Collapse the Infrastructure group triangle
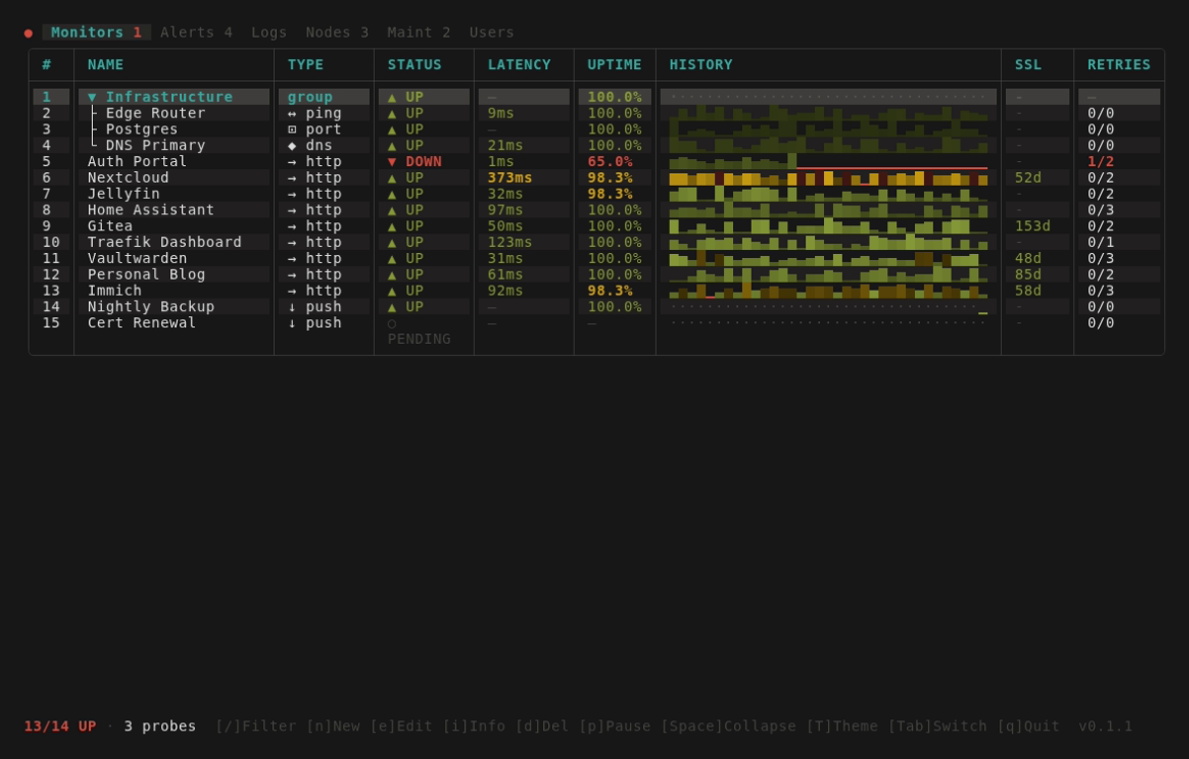Image resolution: width=1189 pixels, height=759 pixels. pyautogui.click(x=92, y=97)
